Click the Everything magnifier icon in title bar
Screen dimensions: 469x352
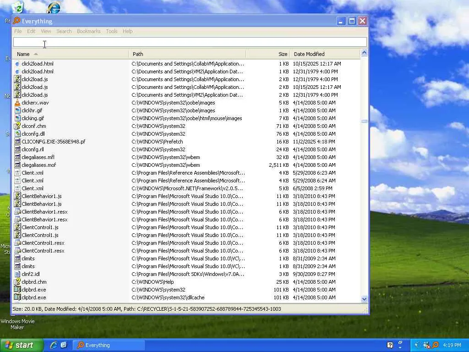[17, 21]
